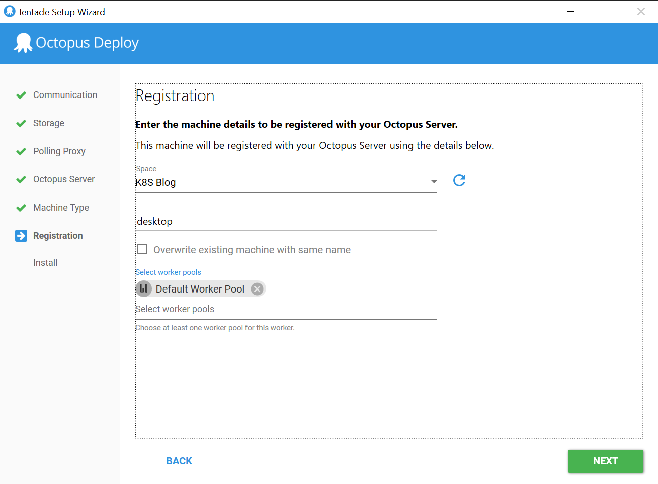Select the Install step
Screen dimensions: 658x484
45,263
